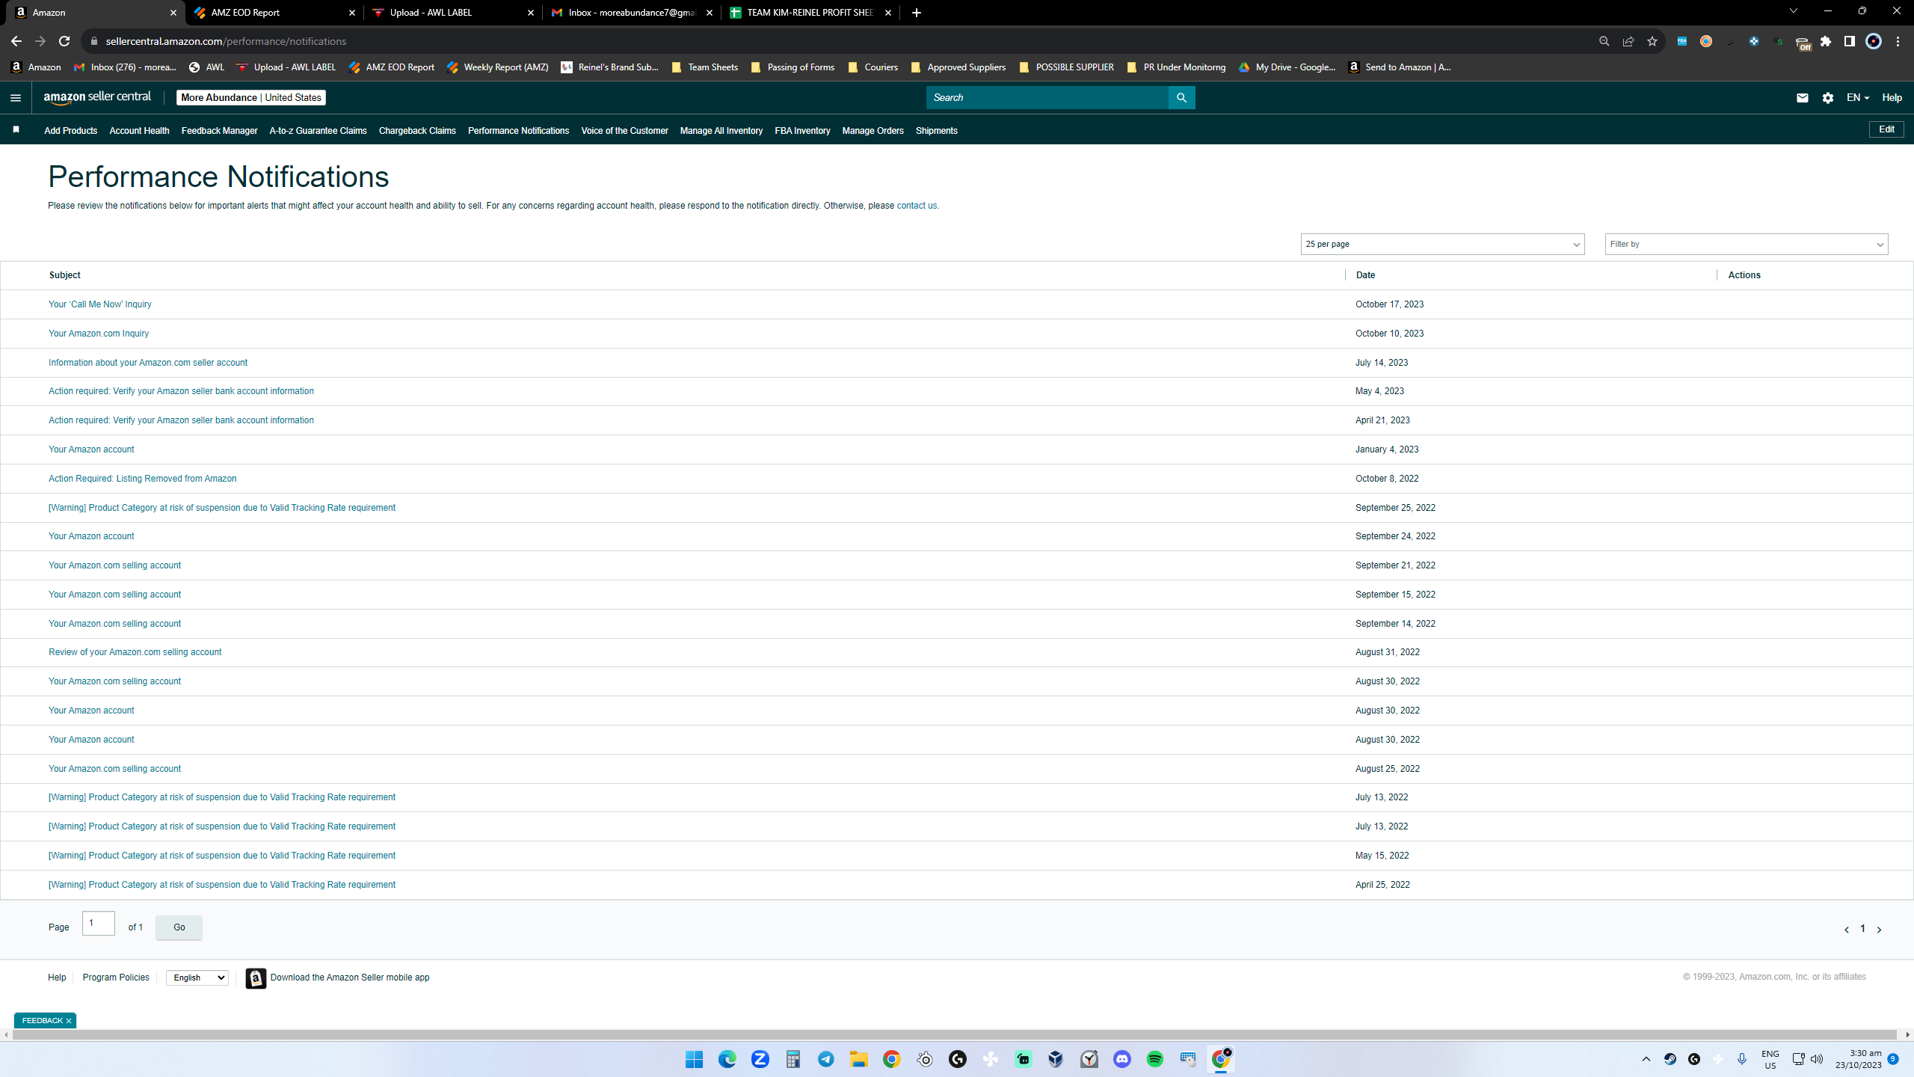Screen dimensions: 1914x1077
Task: Open FBA Inventory page
Action: [x=802, y=131]
